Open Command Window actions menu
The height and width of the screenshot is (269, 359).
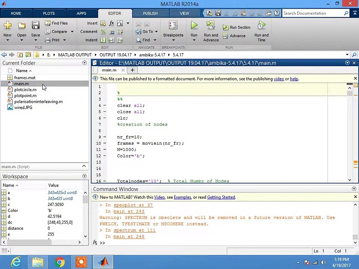coord(354,189)
